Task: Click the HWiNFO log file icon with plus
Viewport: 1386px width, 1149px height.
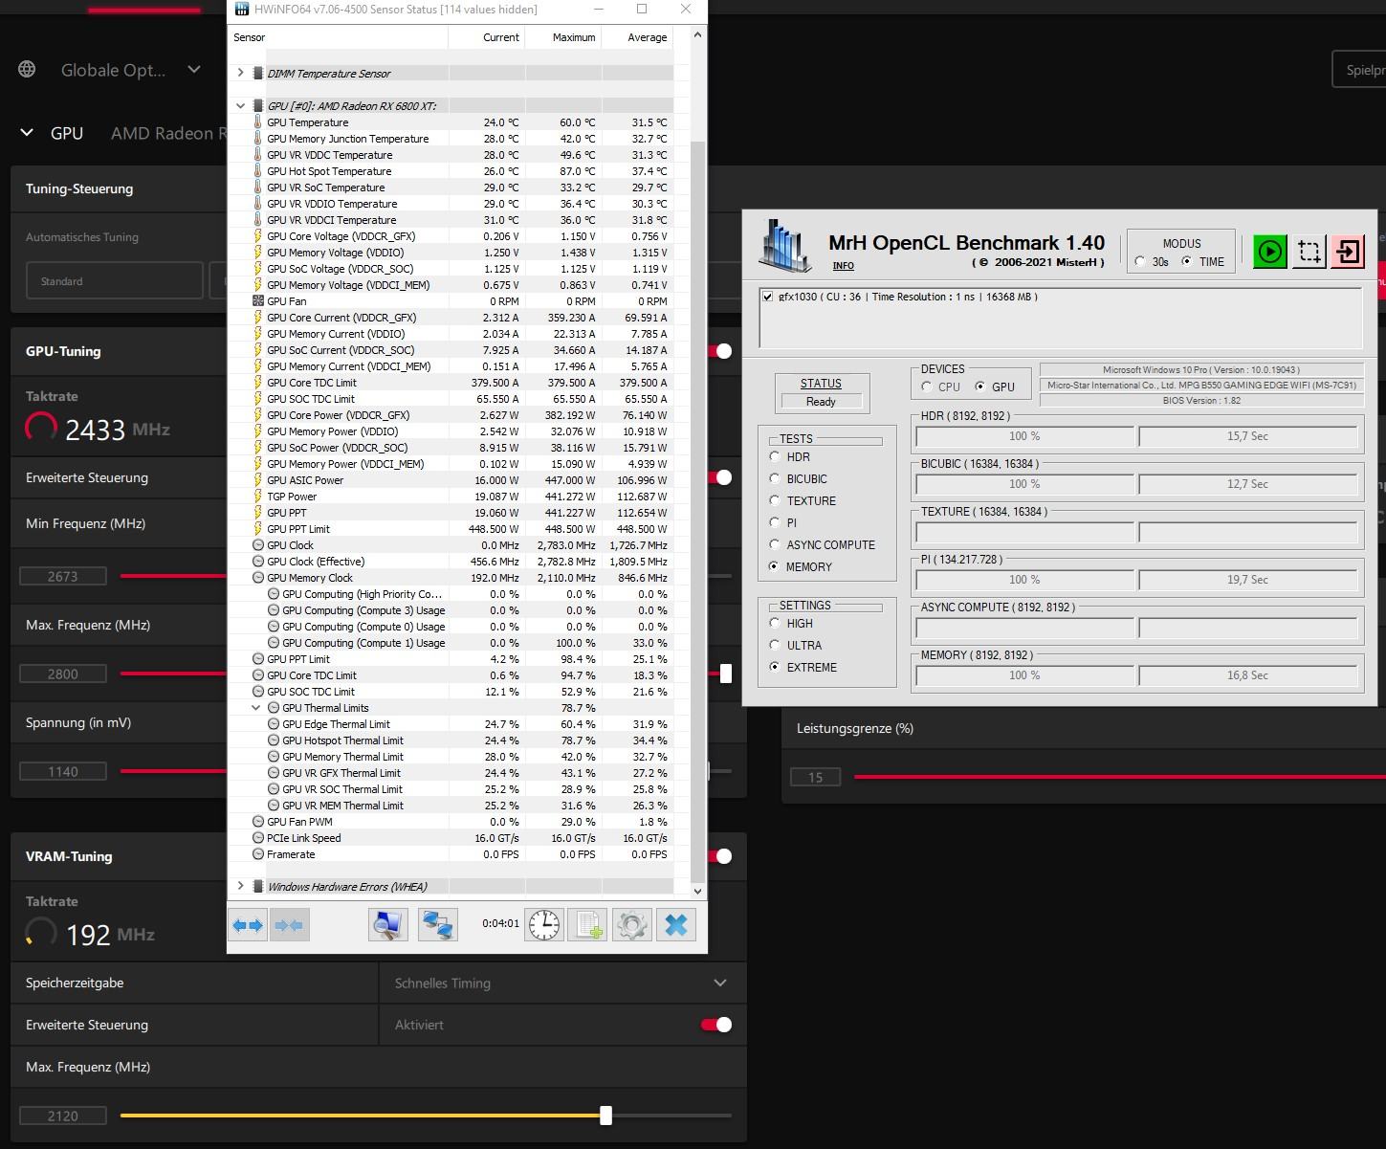Action: [588, 925]
